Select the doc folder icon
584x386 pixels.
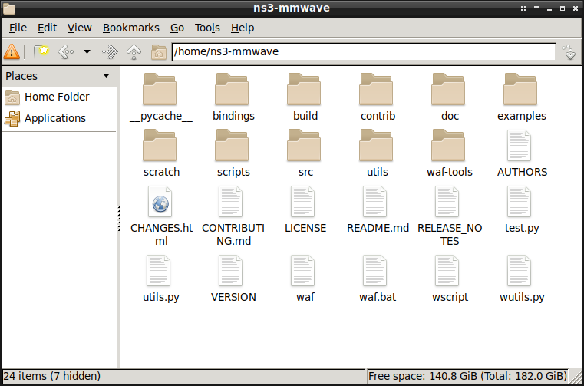point(448,89)
